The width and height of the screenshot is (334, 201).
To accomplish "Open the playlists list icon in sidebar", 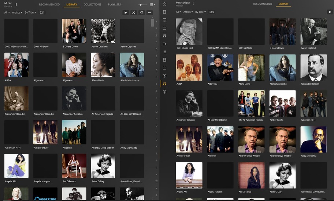I will (x=164, y=52).
